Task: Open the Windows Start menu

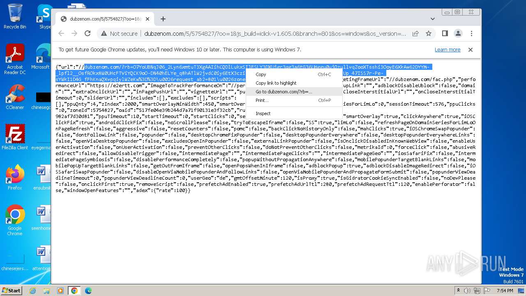Action: (11, 290)
